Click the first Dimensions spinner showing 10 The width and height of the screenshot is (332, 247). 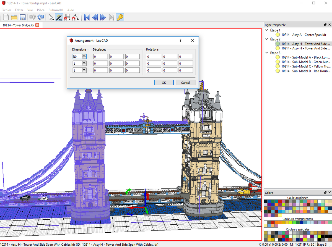(79, 56)
